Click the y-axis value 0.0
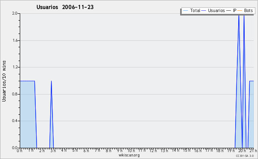Viewport: 258px width, 159px height. [15, 148]
